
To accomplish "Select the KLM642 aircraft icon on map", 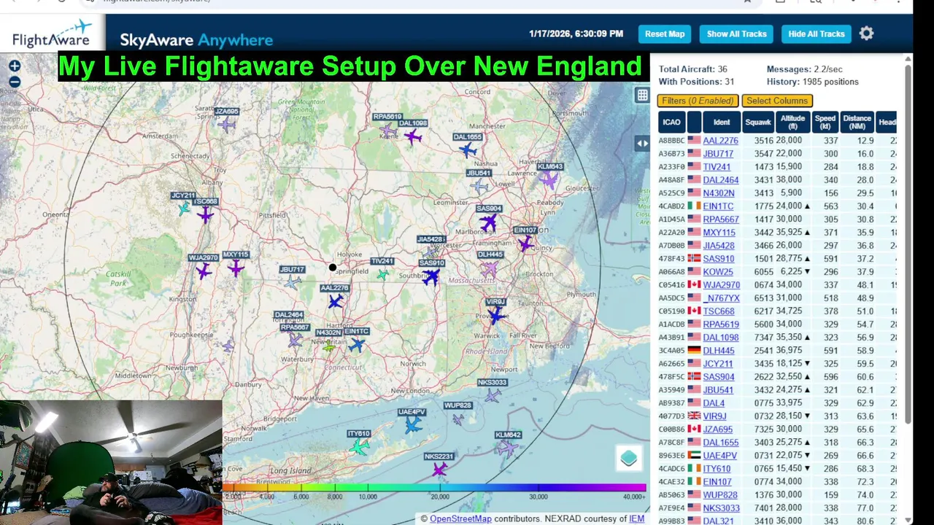I will 507,448.
